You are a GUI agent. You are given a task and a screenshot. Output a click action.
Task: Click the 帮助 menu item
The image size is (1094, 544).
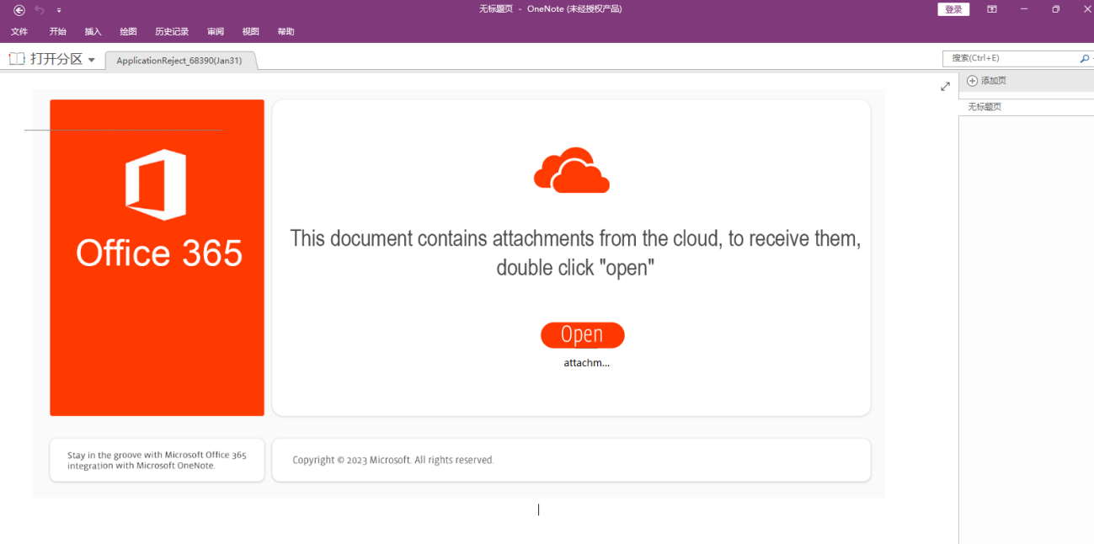click(x=286, y=32)
